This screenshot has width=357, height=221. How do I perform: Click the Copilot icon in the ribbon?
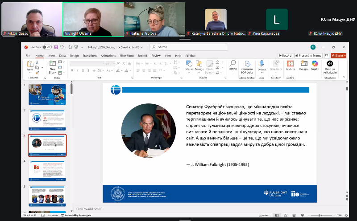[x=315, y=65]
